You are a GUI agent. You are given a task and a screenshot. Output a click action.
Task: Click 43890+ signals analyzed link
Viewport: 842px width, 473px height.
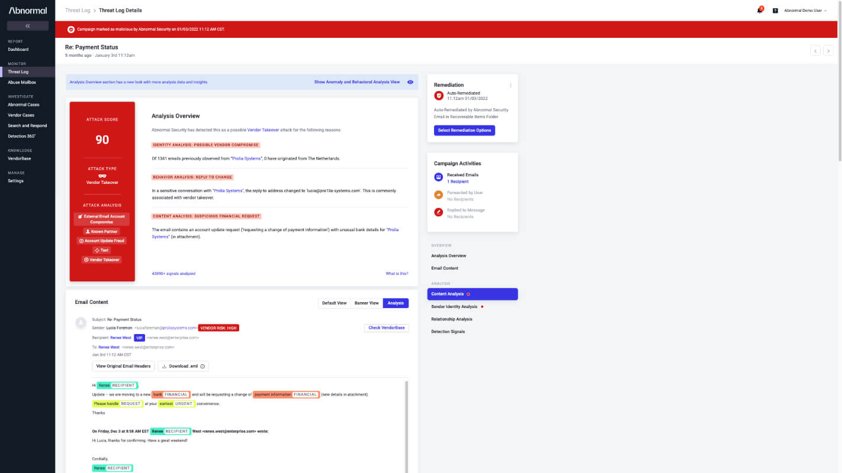coord(173,274)
